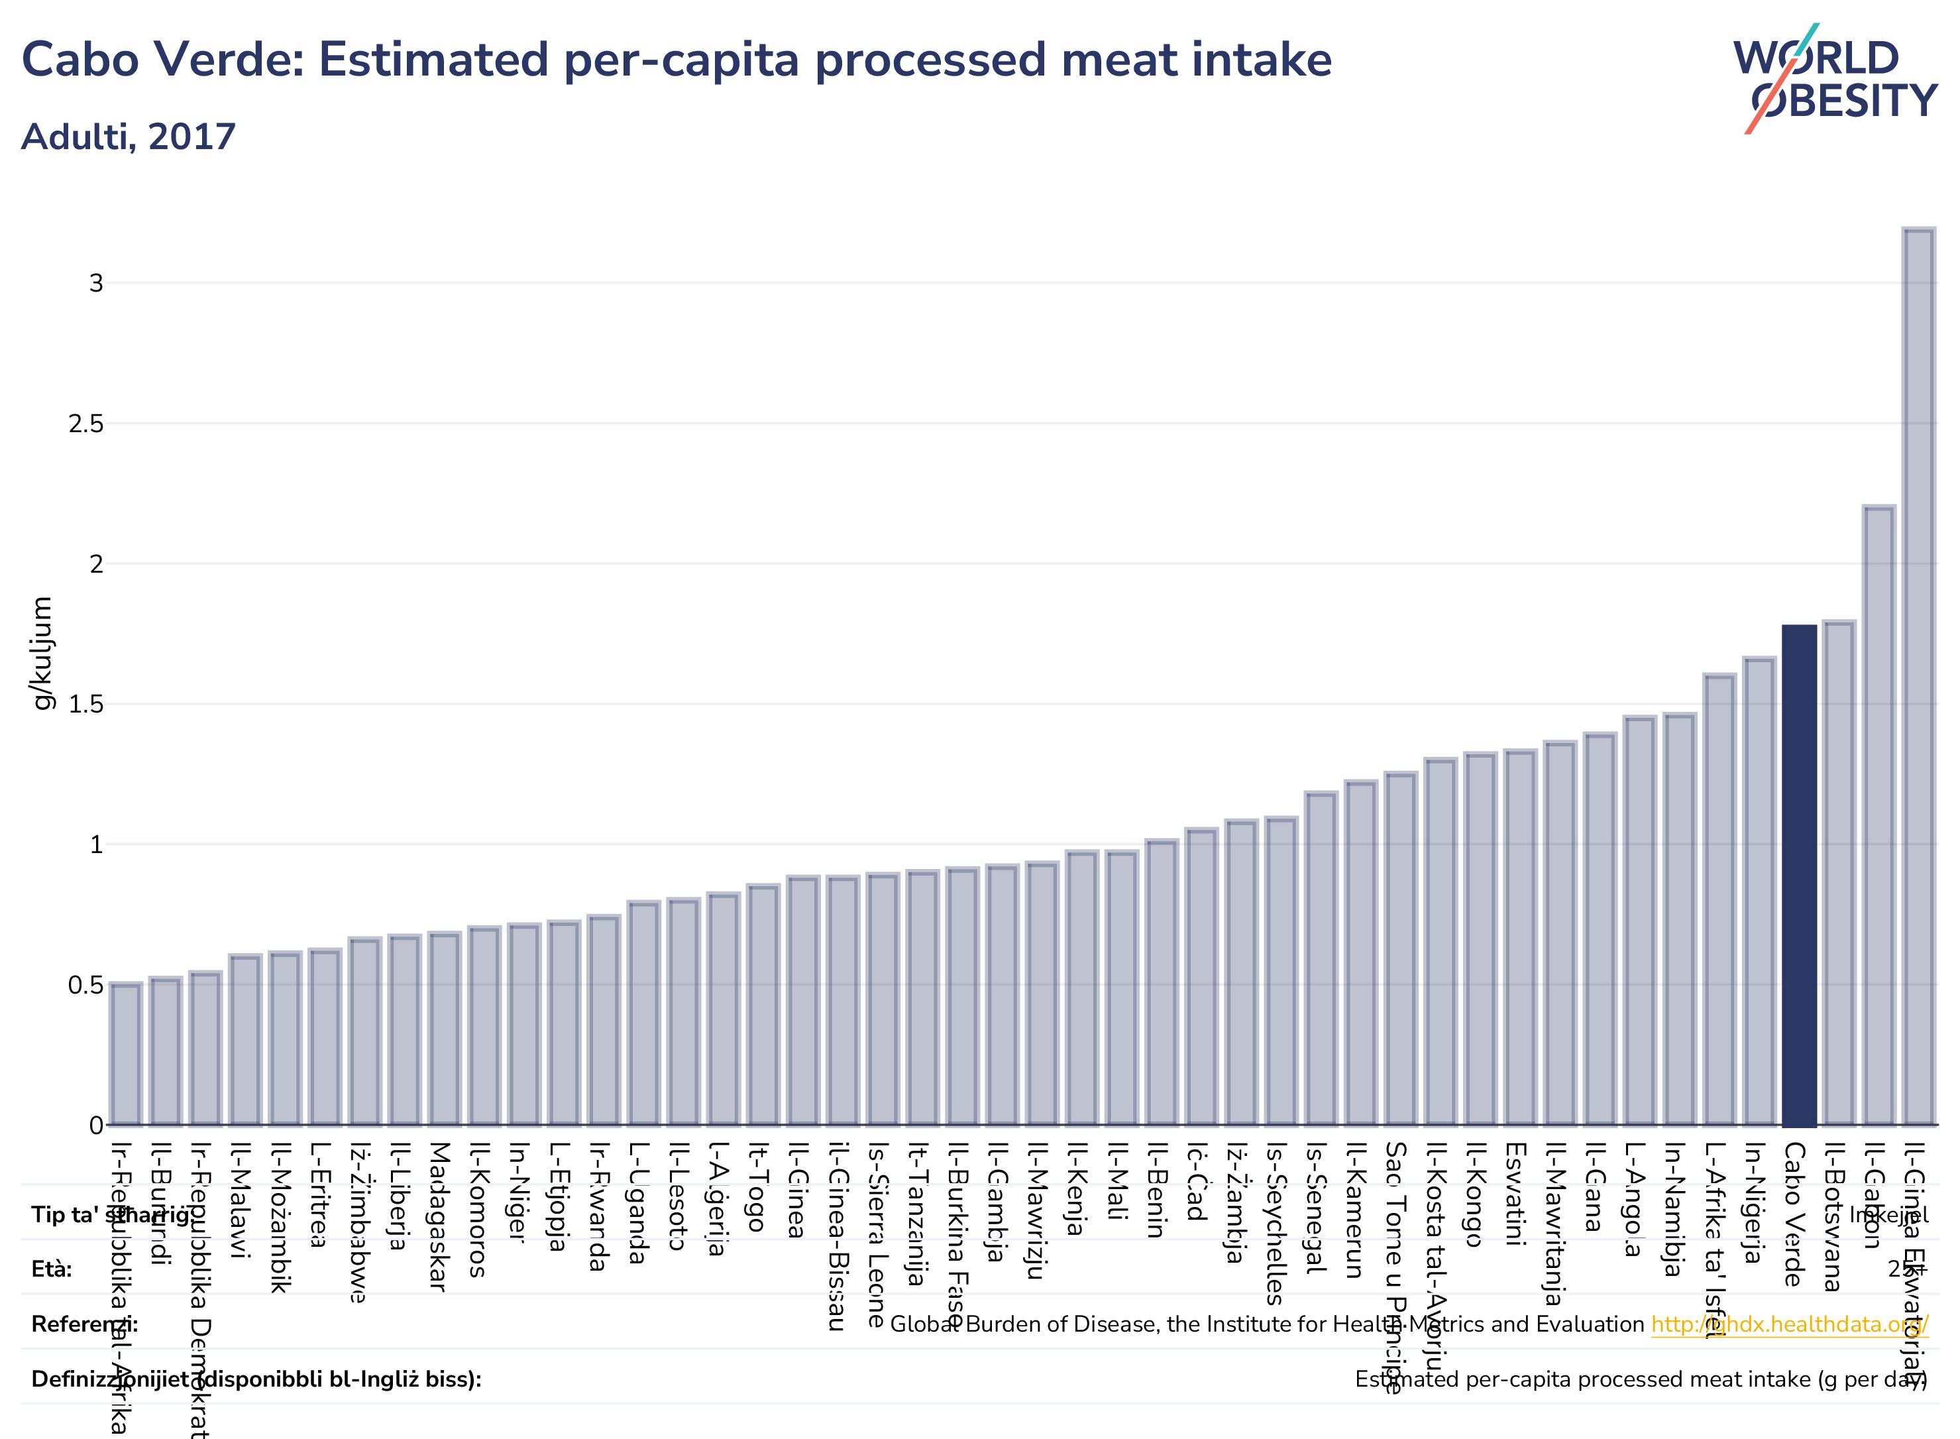Click the 'Il-Kongo' x-axis label
Image resolution: width=1960 pixels, height=1439 pixels.
click(1473, 1195)
